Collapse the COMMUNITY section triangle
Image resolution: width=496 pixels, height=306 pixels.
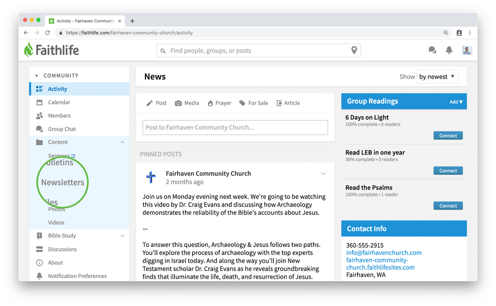point(37,76)
